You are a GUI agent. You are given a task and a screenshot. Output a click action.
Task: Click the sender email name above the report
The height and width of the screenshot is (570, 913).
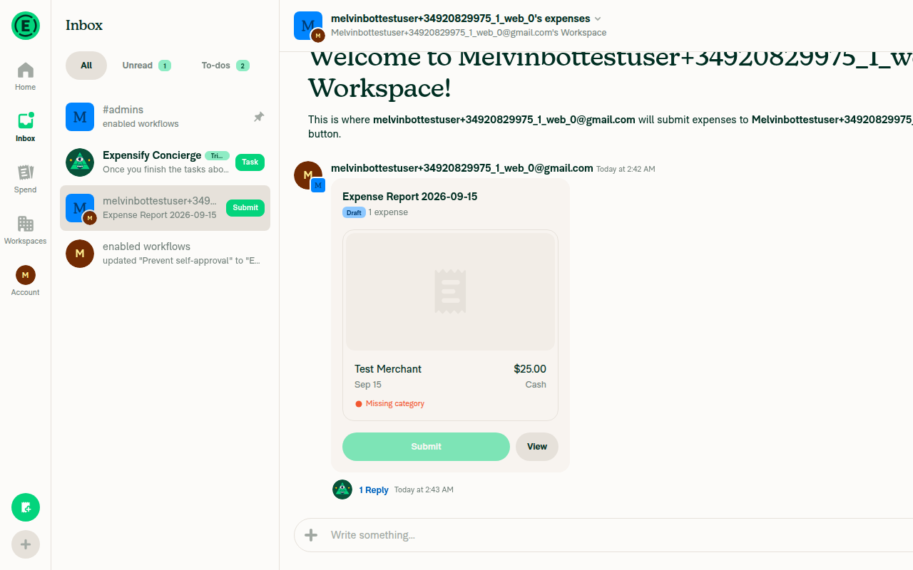462,168
